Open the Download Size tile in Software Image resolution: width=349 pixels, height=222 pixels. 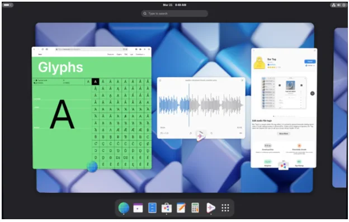tap(267, 148)
